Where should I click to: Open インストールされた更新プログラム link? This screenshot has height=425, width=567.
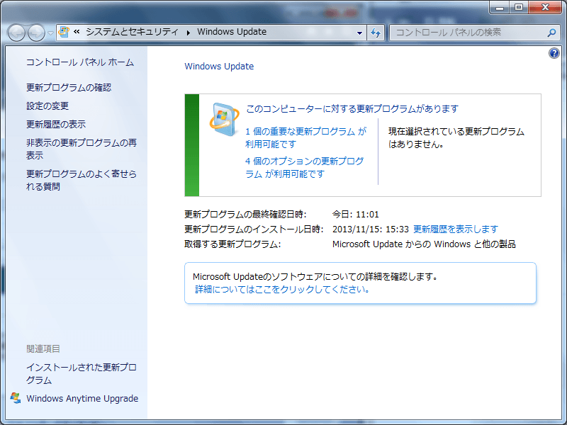click(82, 374)
